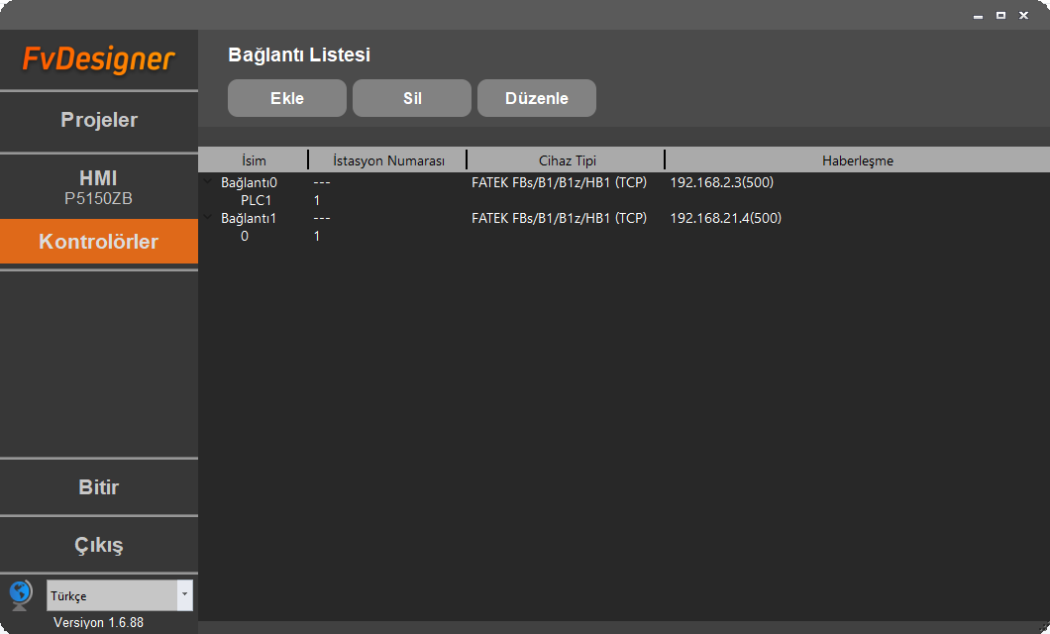Collapse the Bağlantı0 tree row
1050x634 pixels.
coord(208,181)
